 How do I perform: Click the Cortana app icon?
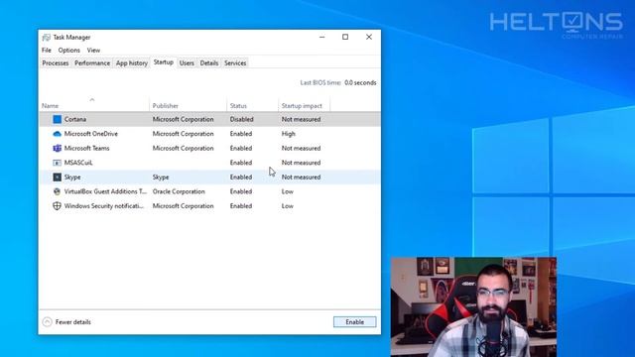point(58,119)
